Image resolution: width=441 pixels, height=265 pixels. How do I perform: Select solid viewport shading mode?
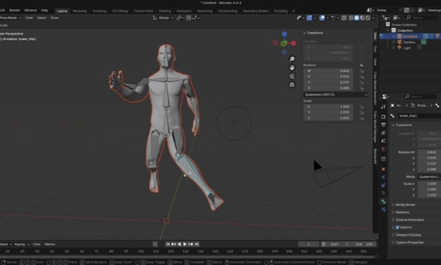[356, 17]
